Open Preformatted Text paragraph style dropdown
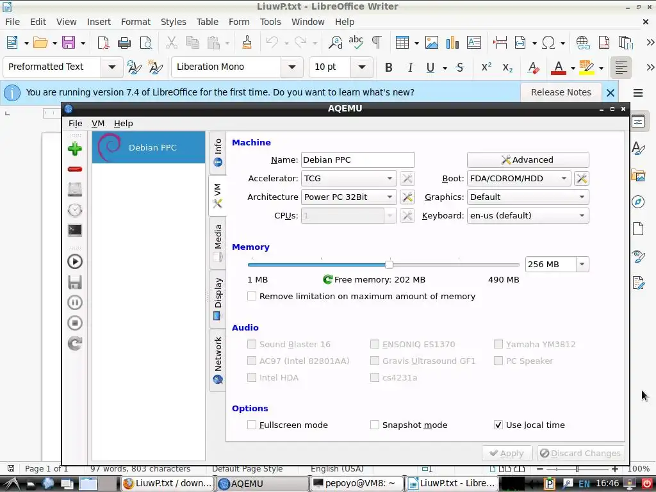The height and width of the screenshot is (492, 656). [x=111, y=67]
